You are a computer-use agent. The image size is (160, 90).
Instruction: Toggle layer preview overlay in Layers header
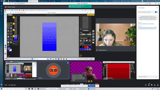[x=90, y=32]
